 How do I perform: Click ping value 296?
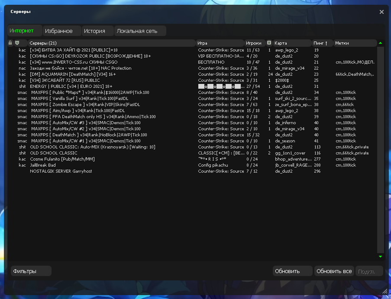coord(317,171)
